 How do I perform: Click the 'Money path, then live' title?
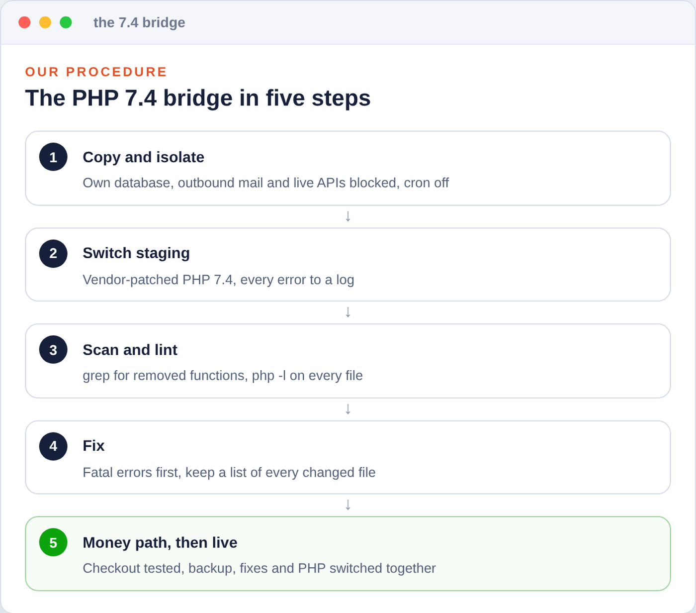click(160, 542)
